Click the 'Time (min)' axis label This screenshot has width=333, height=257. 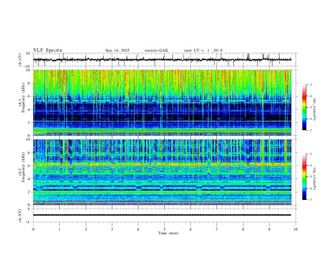pyautogui.click(x=168, y=233)
